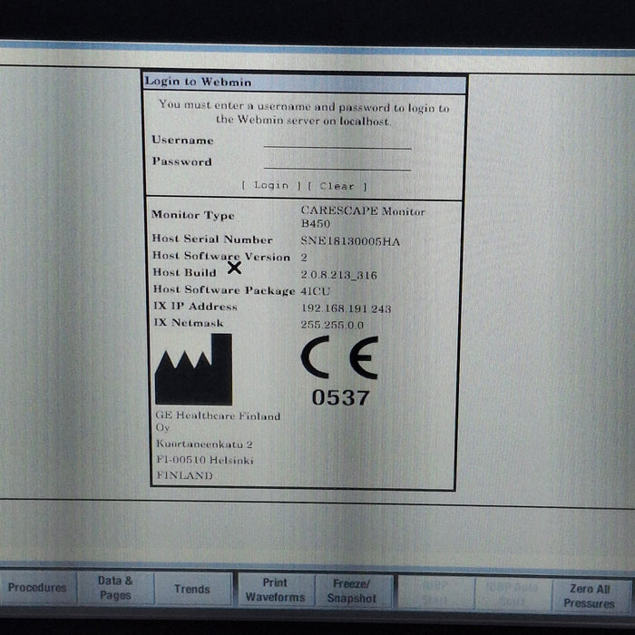The image size is (635, 635).
Task: Click the Username input field
Action: coord(337,141)
